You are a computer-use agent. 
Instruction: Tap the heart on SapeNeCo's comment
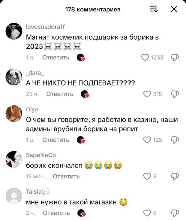147,177
